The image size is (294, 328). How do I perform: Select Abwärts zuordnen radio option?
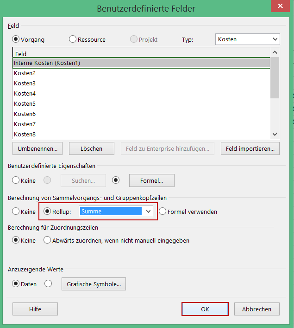[x=47, y=240]
